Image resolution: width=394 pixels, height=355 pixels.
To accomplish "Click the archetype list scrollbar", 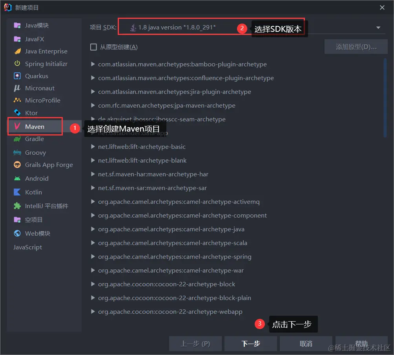I will point(385,97).
